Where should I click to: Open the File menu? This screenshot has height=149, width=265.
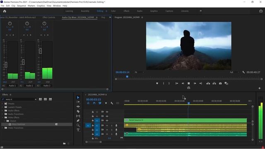2,6
